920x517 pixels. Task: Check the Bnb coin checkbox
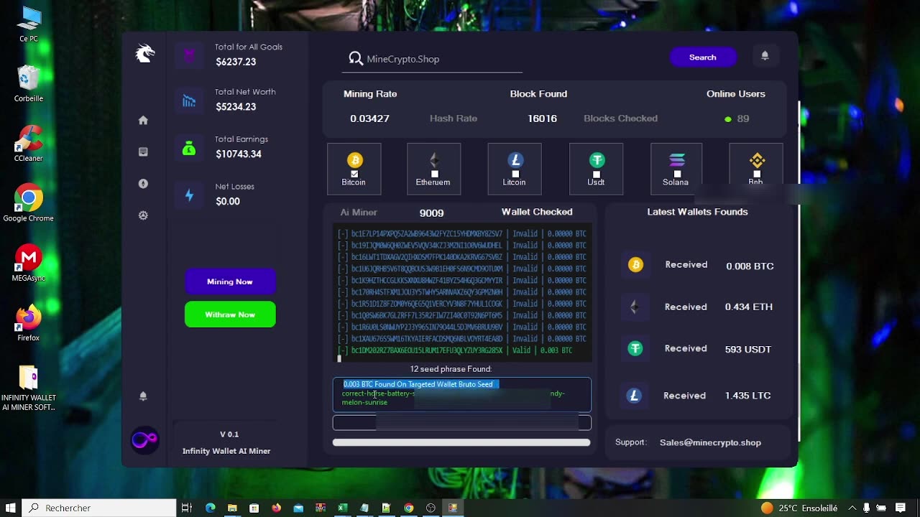[x=757, y=174]
